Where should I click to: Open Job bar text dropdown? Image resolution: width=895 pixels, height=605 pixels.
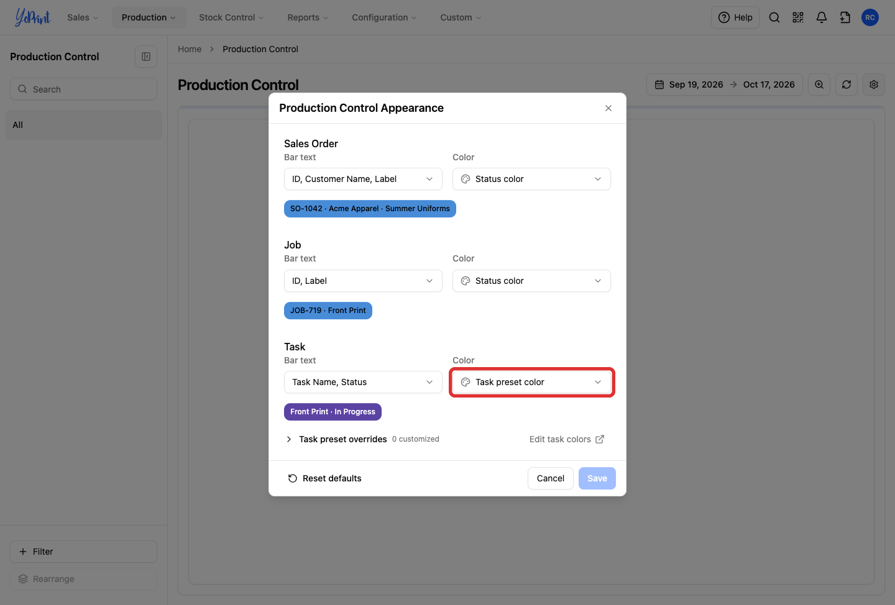pos(363,281)
